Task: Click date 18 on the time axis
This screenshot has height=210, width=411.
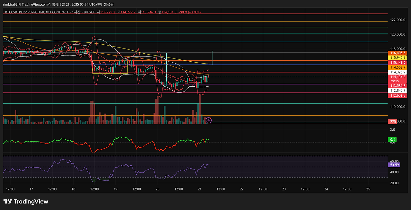Action: pos(74,189)
